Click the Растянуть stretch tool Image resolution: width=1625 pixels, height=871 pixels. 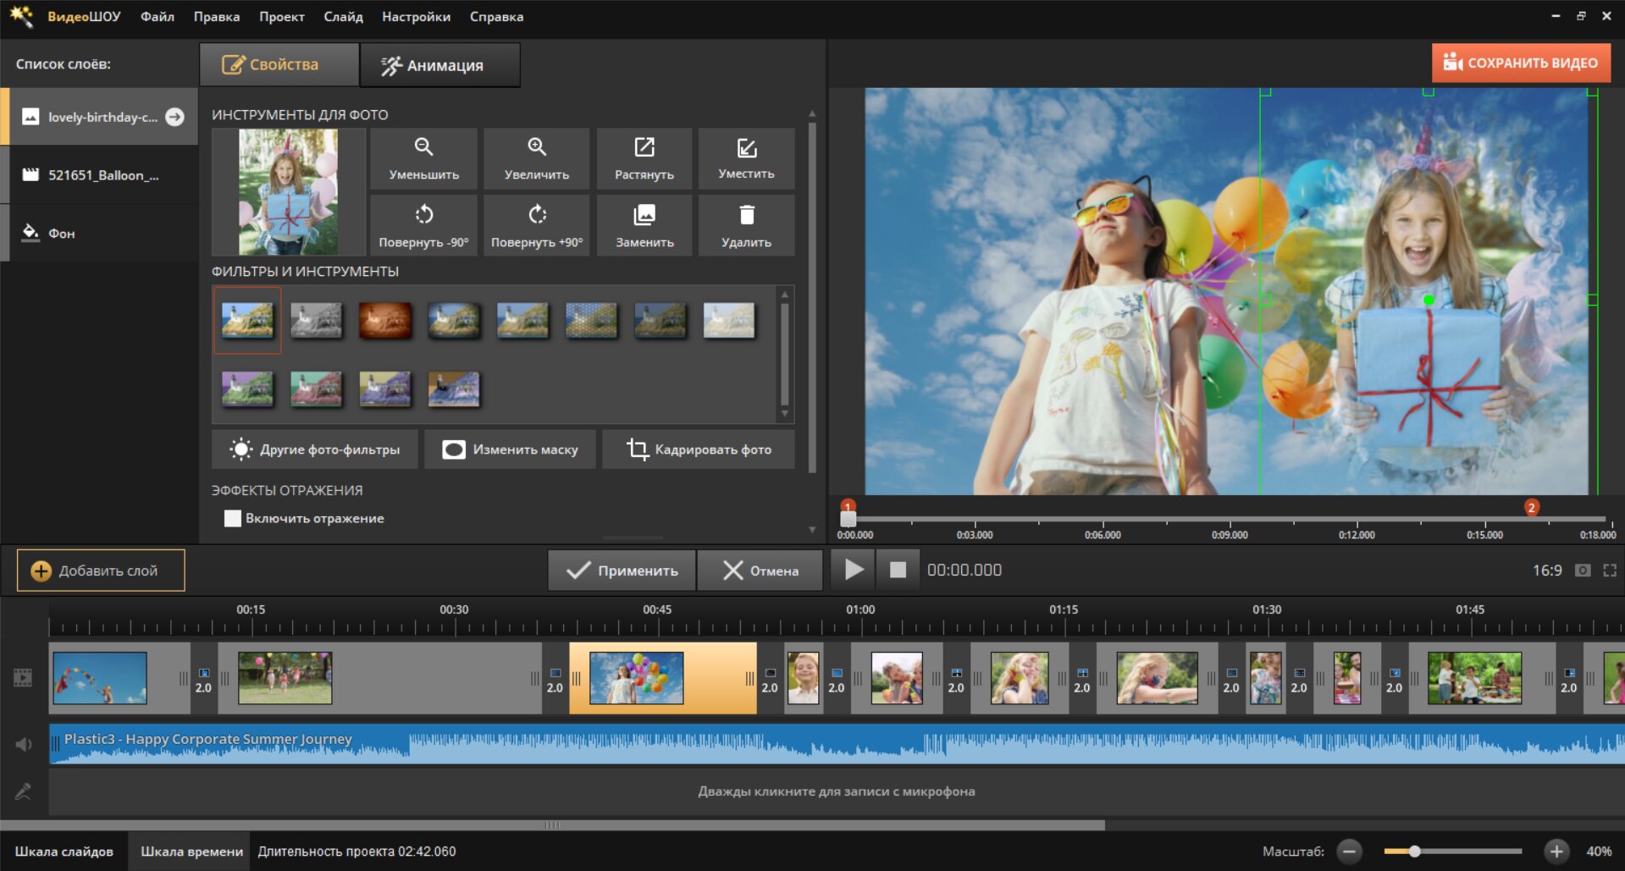pos(644,158)
